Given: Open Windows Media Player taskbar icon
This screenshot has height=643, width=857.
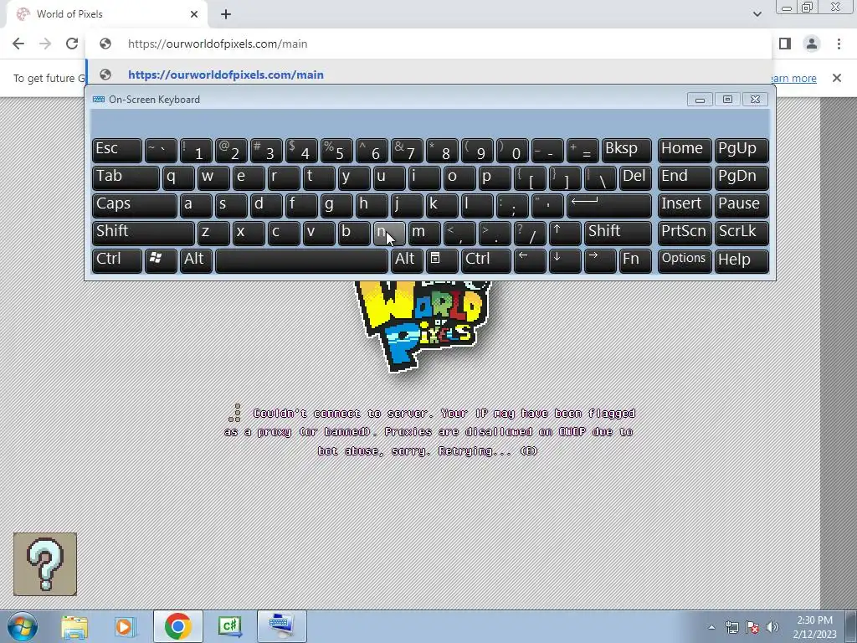Looking at the screenshot, I should pyautogui.click(x=126, y=626).
